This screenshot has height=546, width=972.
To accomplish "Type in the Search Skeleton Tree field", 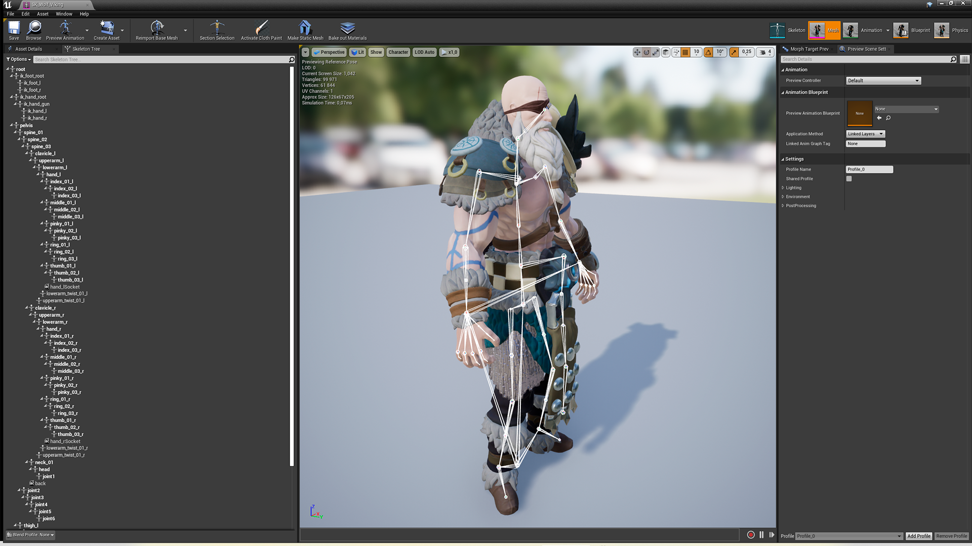I will tap(152, 59).
